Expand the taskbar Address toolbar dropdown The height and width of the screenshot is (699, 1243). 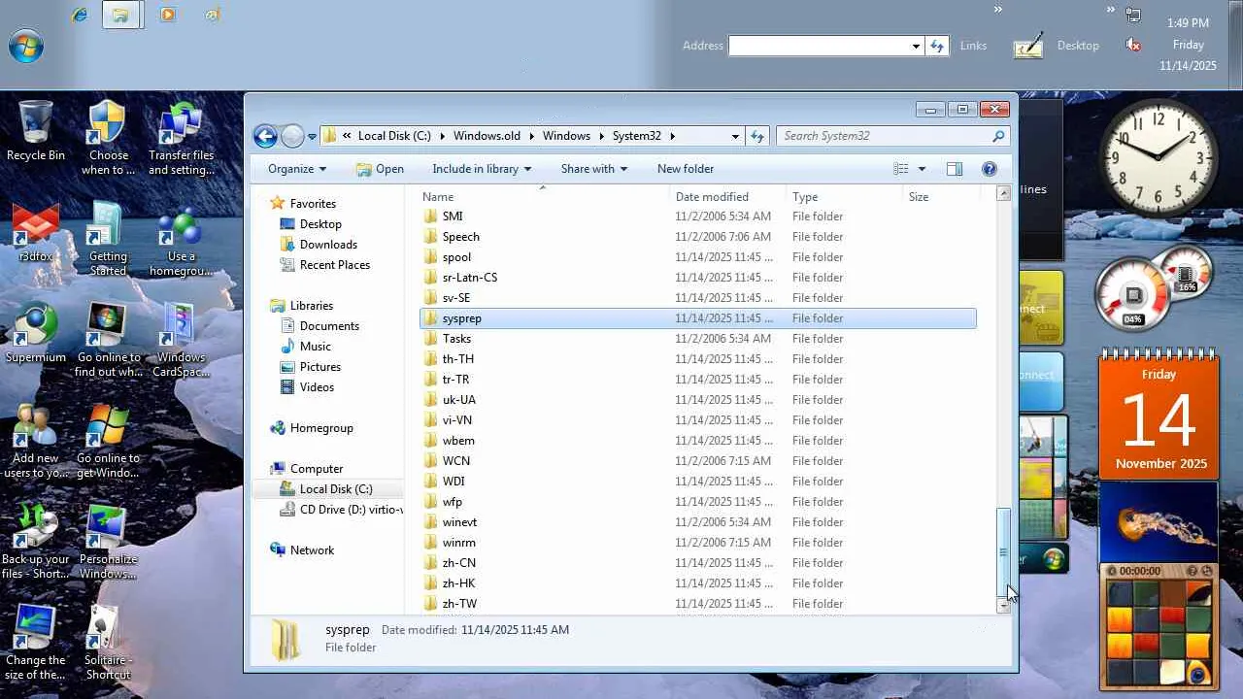pos(916,46)
